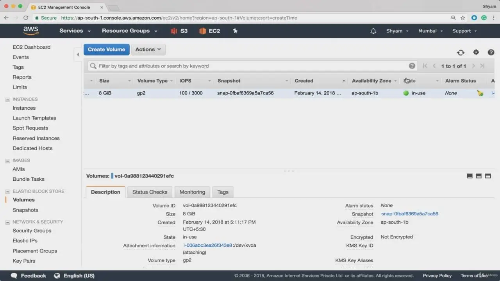
Task: Open Security Groups in the sidebar
Action: click(32, 231)
